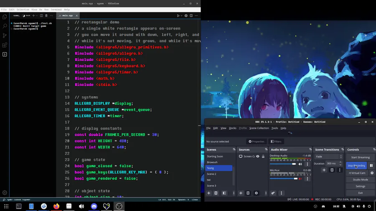Kill the terminal with trash icon
Image resolution: width=376 pixels, height=211 pixels.
[46, 15]
